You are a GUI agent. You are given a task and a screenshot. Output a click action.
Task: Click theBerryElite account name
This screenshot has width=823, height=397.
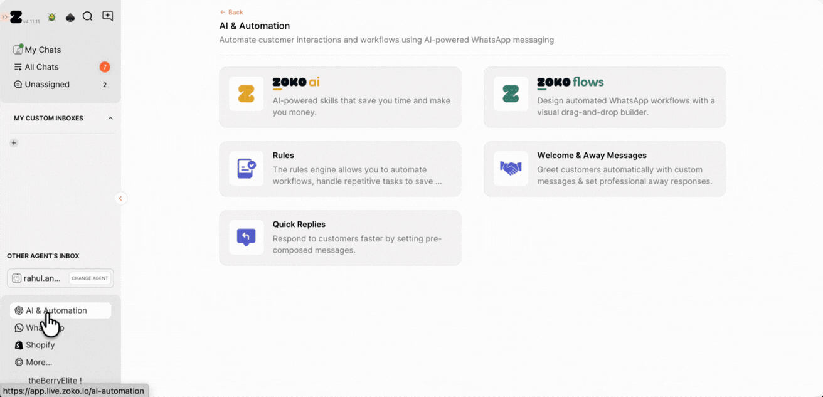(x=55, y=381)
